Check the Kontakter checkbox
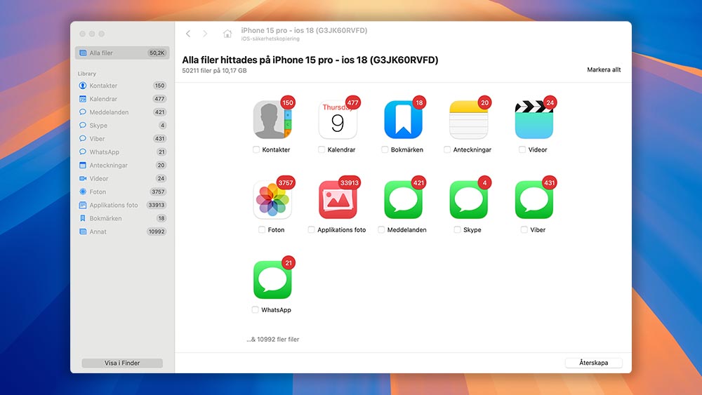 pos(256,149)
